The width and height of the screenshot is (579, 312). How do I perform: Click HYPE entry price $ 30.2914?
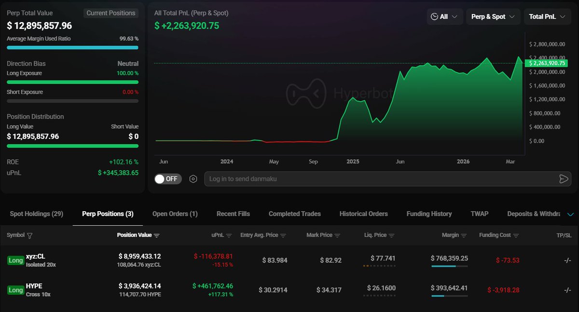tap(273, 290)
